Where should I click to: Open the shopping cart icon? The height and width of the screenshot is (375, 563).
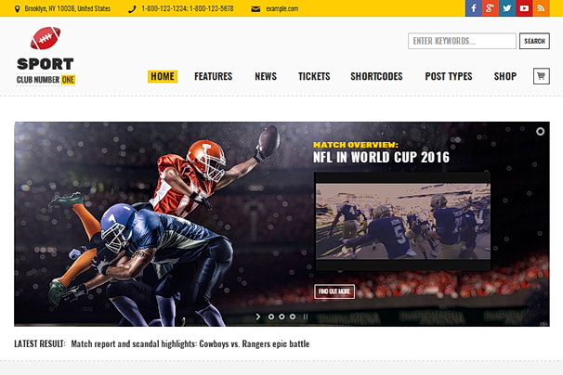tap(541, 76)
